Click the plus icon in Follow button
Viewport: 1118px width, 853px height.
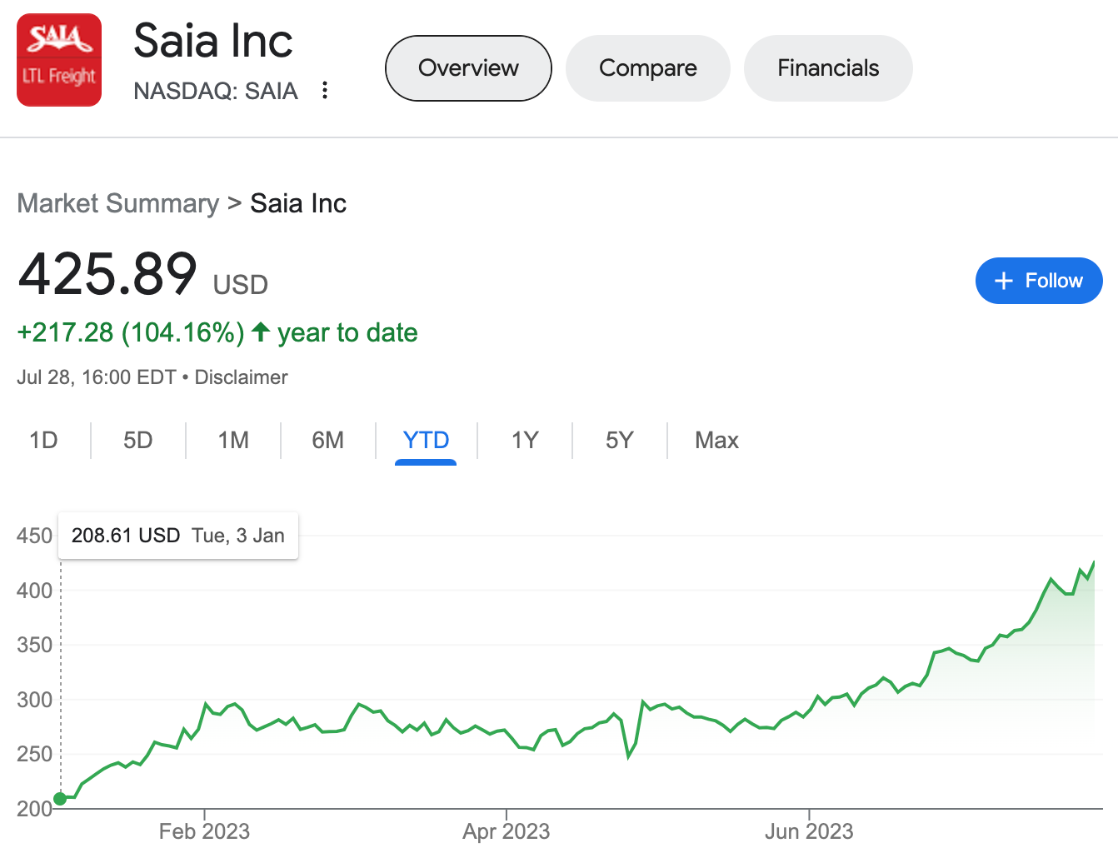point(1004,281)
